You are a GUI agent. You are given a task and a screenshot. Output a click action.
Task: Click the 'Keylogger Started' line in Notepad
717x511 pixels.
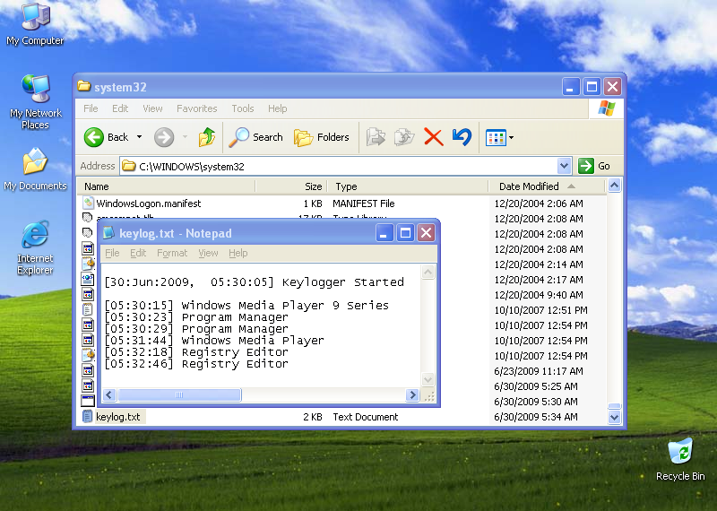pyautogui.click(x=254, y=282)
